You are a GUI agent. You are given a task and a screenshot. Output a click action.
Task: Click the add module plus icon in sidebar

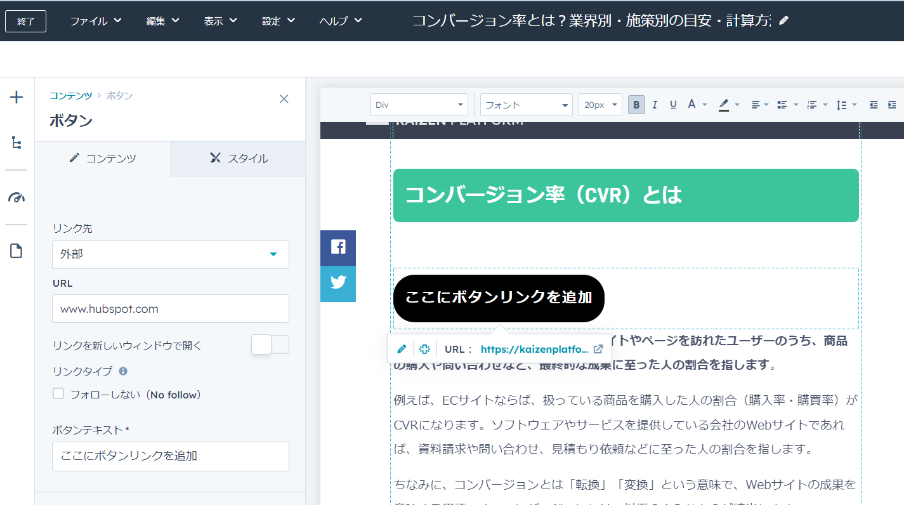point(16,97)
